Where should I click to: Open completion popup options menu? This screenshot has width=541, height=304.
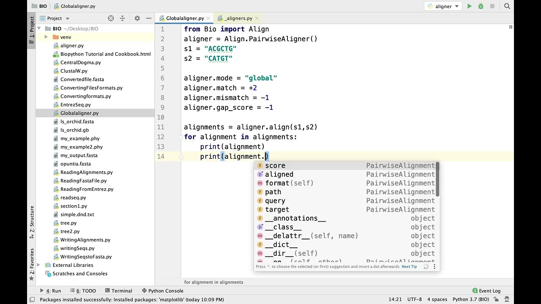click(x=434, y=267)
